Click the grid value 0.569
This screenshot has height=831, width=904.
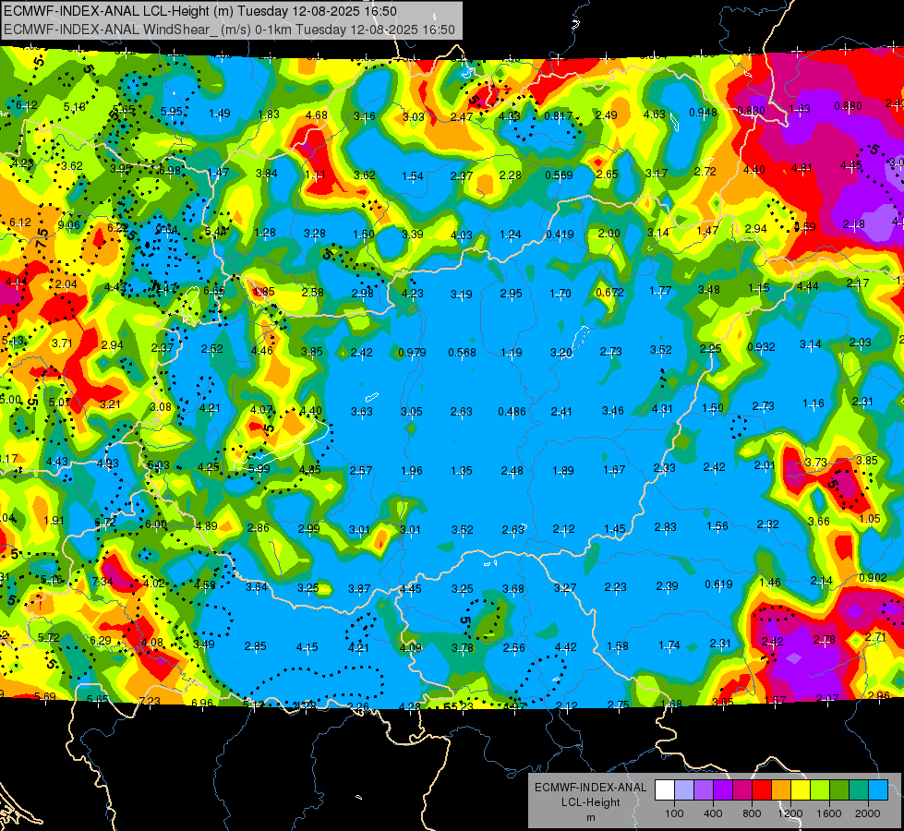tap(559, 175)
